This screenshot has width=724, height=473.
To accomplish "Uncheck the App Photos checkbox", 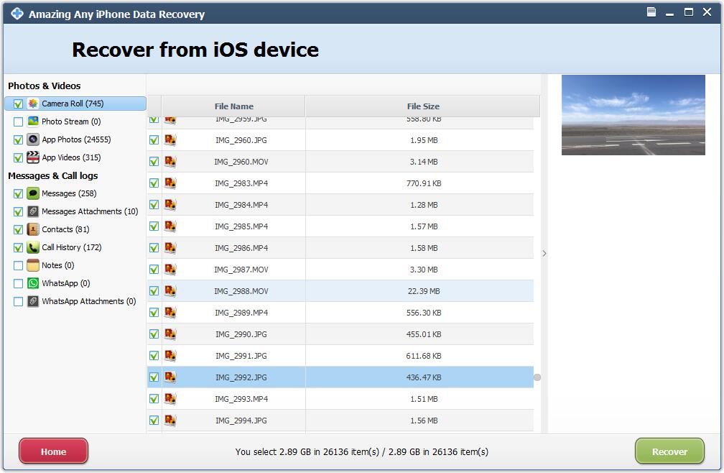I will pos(18,139).
